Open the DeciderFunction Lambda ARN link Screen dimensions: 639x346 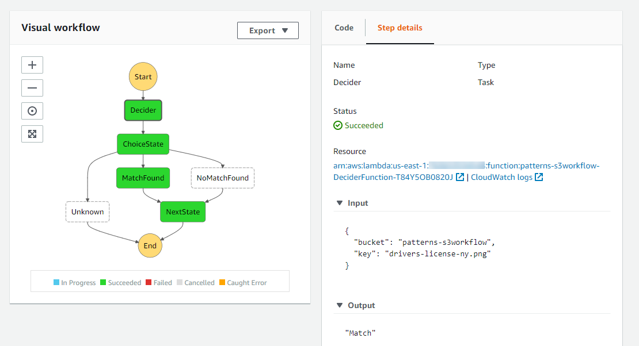point(466,171)
